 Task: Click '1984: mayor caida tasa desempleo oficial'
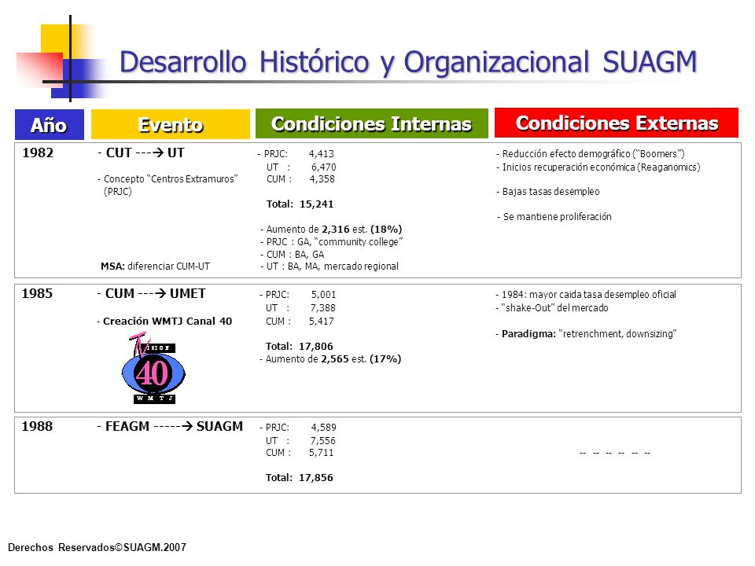pyautogui.click(x=585, y=295)
